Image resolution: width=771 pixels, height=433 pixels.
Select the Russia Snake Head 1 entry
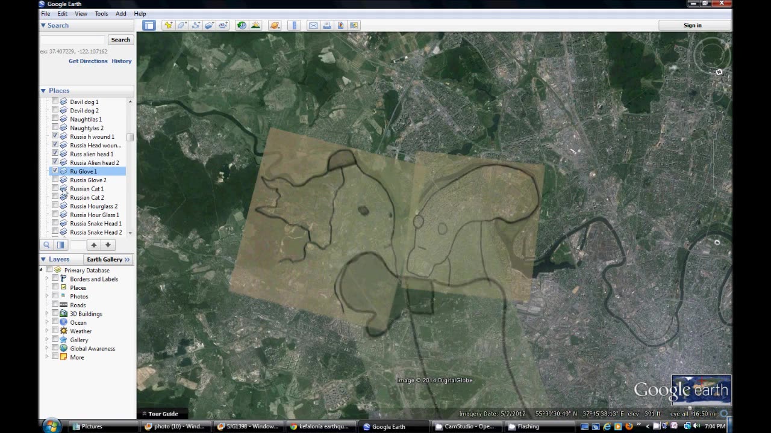pos(95,224)
